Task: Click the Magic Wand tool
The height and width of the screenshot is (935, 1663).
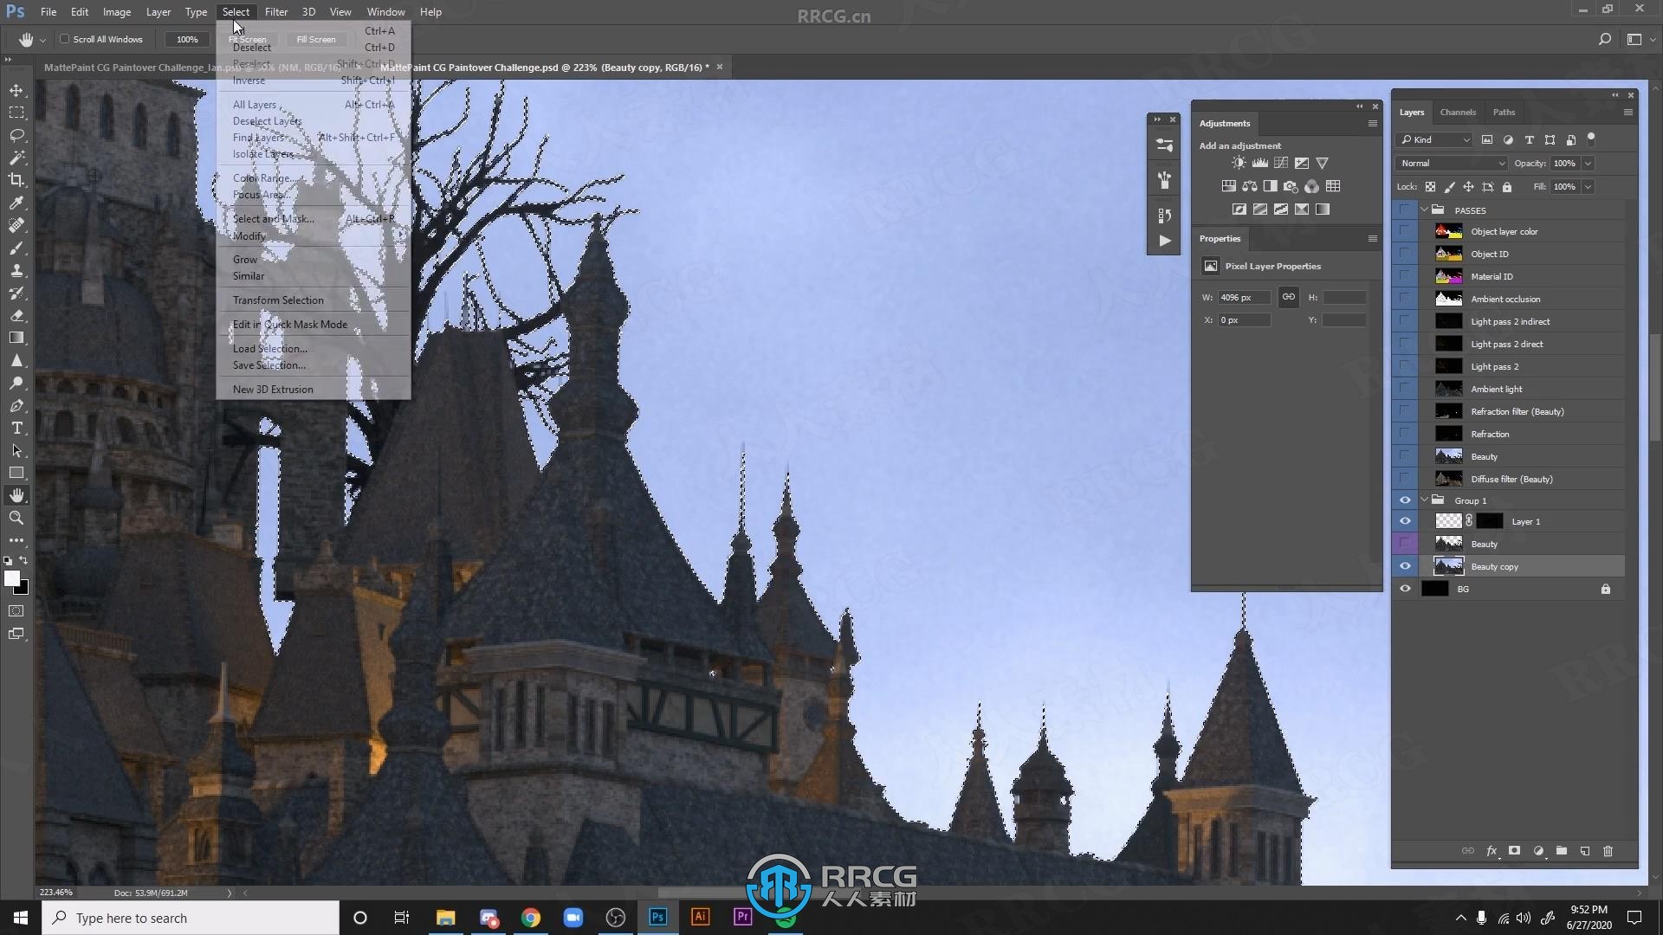Action: (x=16, y=158)
